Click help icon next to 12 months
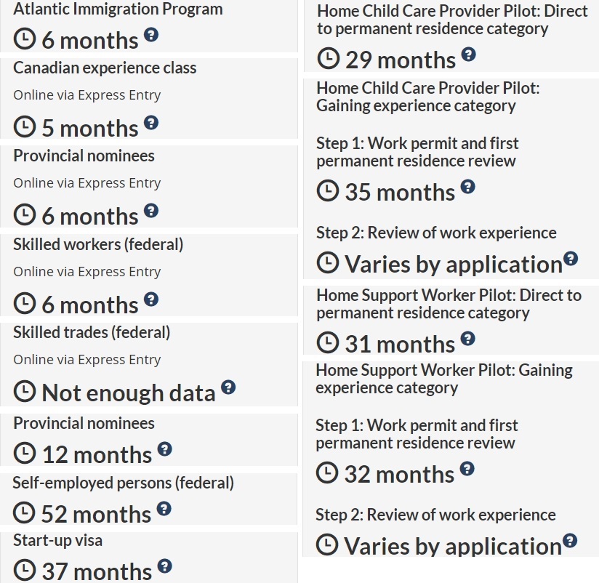The image size is (599, 583). 164,449
